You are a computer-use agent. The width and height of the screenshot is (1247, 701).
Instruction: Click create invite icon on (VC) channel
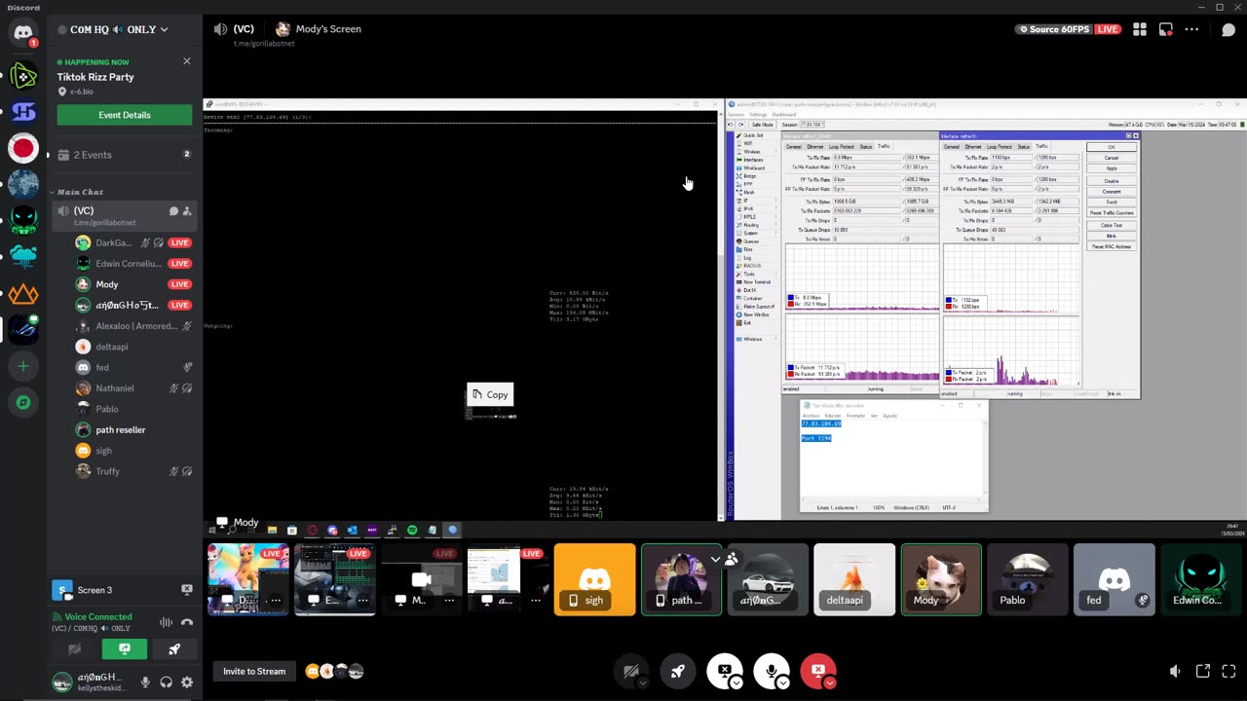click(187, 211)
